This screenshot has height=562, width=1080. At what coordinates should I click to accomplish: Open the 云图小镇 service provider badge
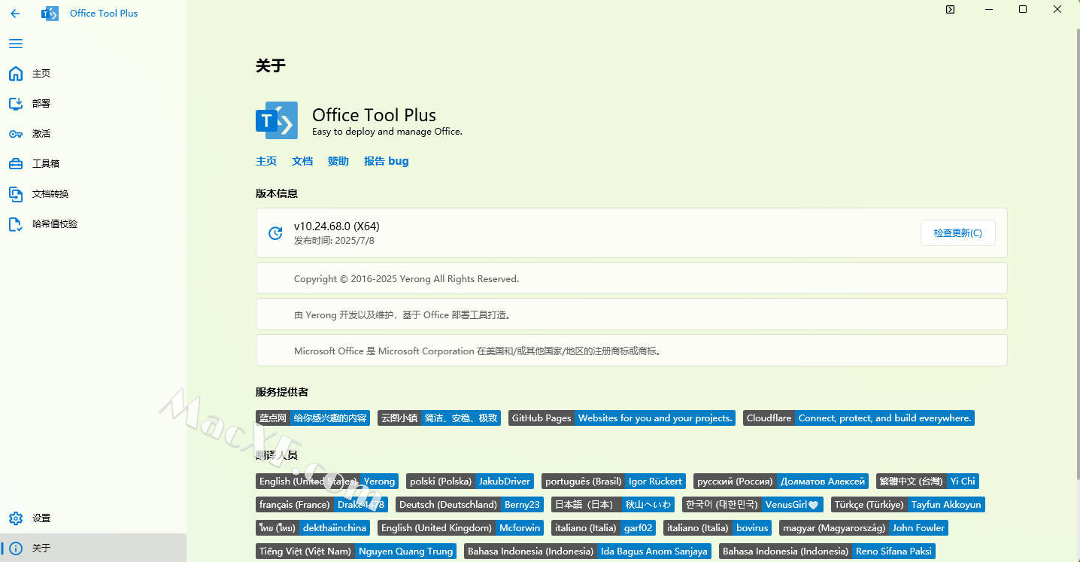tap(439, 418)
